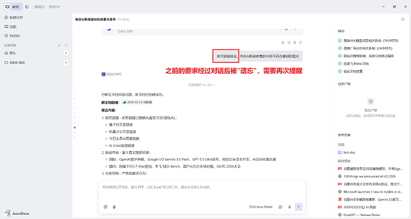Click the empty output box icon under 任务产物

(370, 101)
